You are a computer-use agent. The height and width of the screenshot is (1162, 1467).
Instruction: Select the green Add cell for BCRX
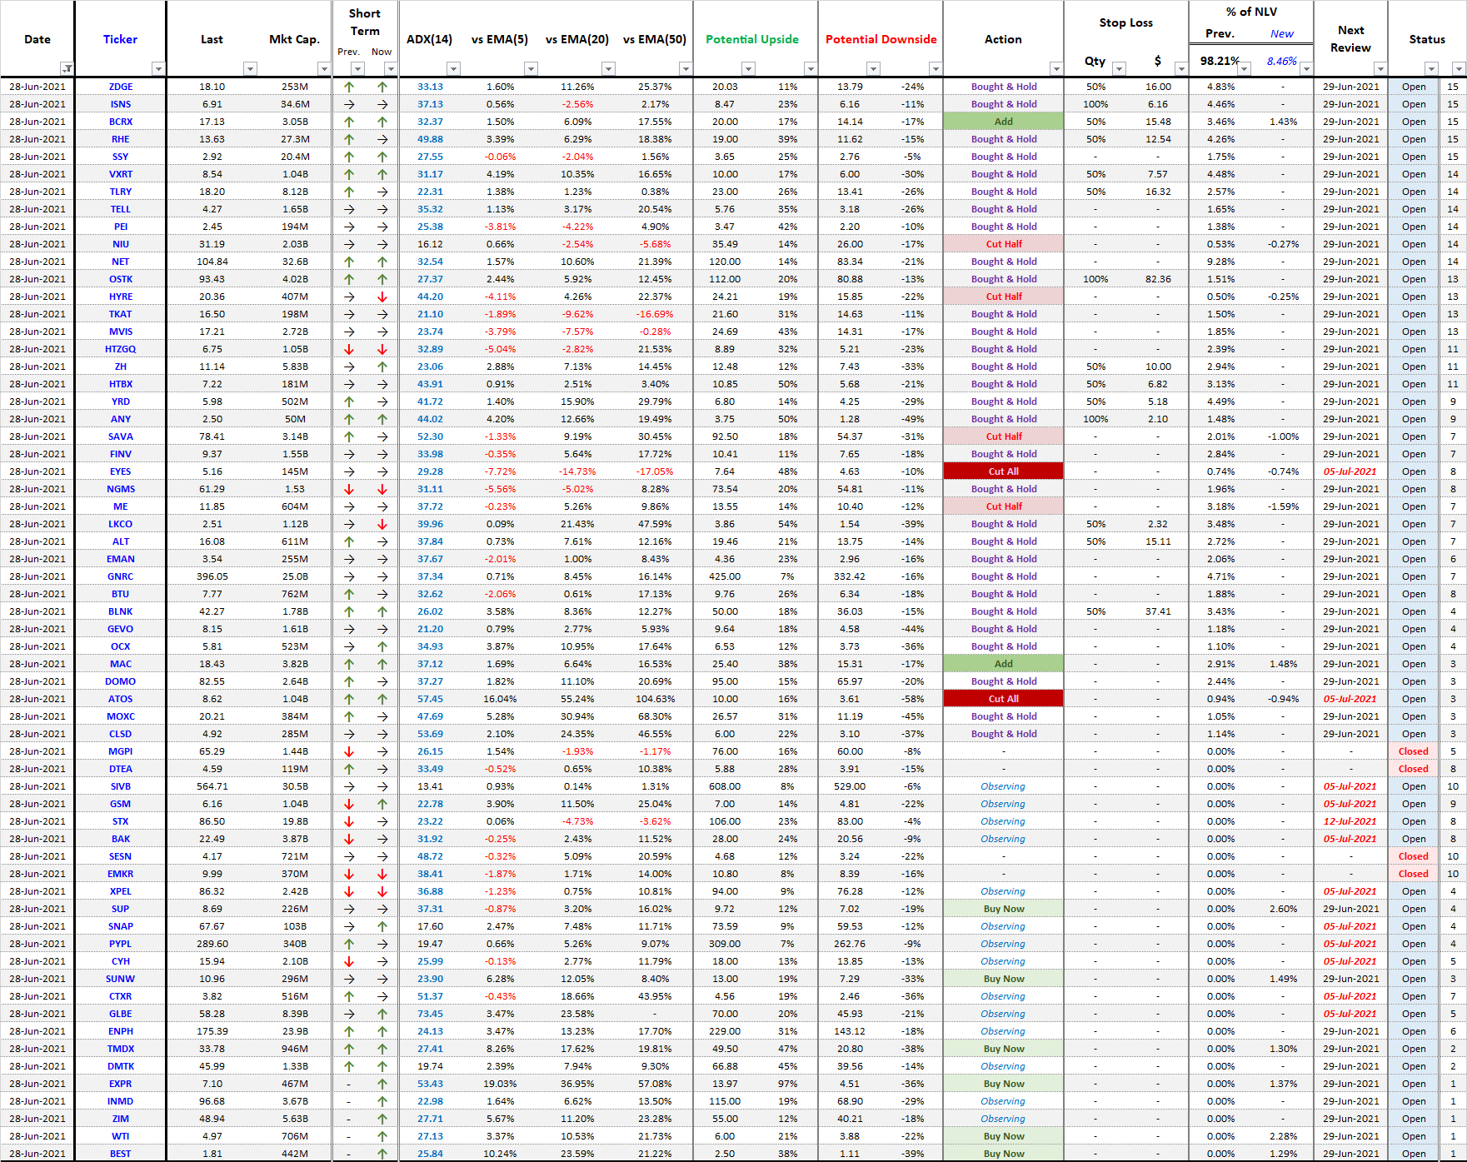coord(1004,122)
